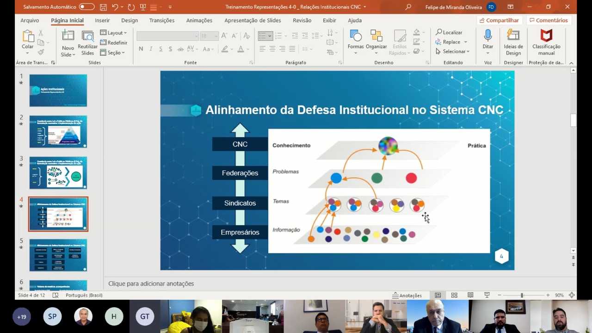Increase font size icon
Viewport: 592px width, 333px height.
tap(224, 36)
